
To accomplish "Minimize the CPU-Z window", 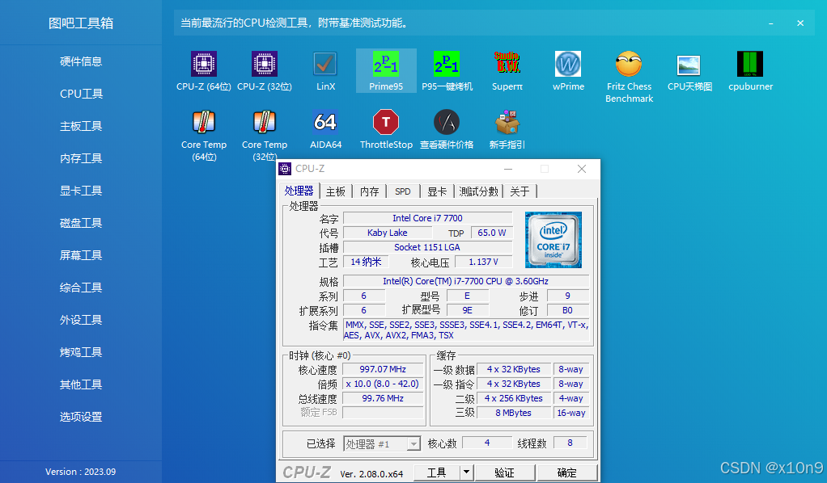I will [x=508, y=169].
